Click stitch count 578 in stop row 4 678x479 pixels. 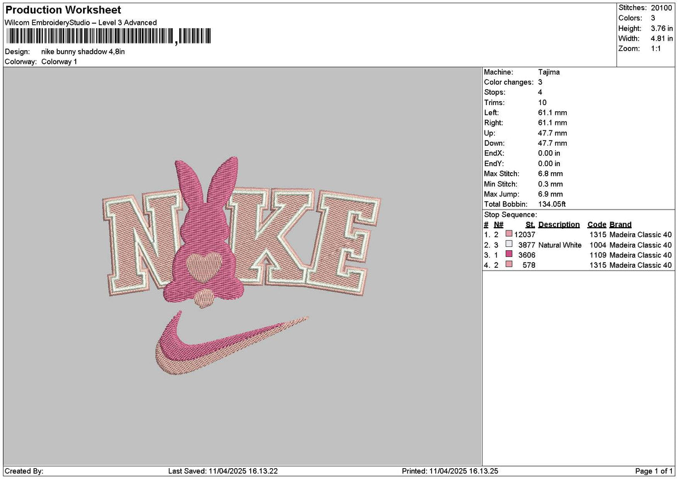(x=529, y=265)
